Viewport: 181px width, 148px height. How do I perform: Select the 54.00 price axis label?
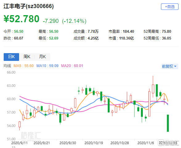11,126
